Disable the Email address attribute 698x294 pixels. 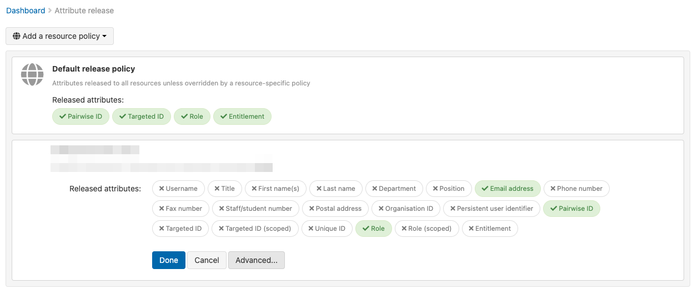pyautogui.click(x=507, y=189)
